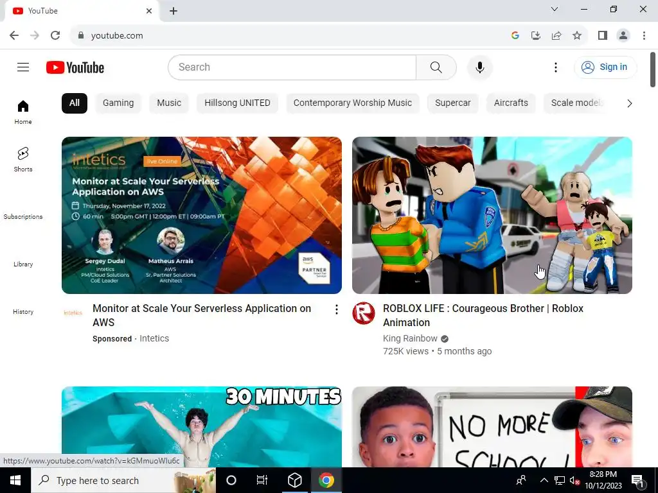
Task: Open the YouTube hamburger guide menu
Action: click(23, 67)
